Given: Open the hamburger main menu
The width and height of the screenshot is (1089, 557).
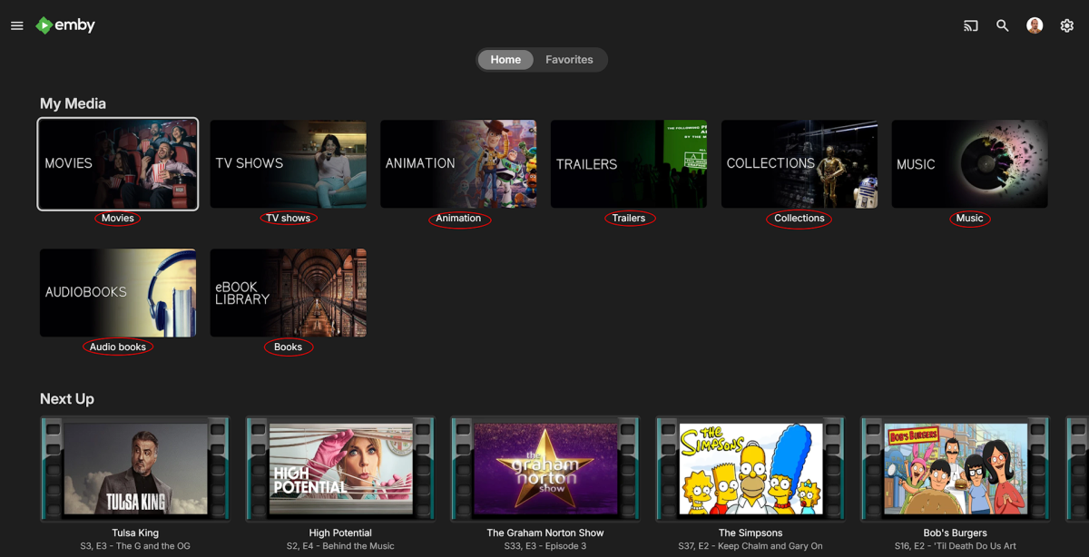Looking at the screenshot, I should 16,25.
